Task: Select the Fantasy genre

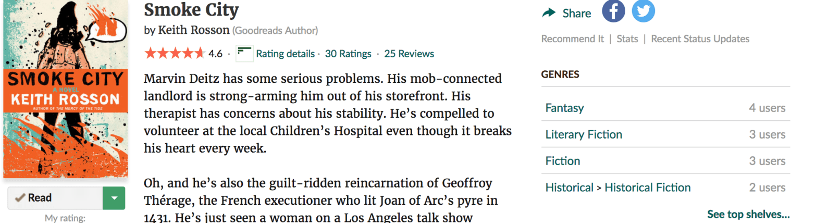Action: click(x=564, y=108)
